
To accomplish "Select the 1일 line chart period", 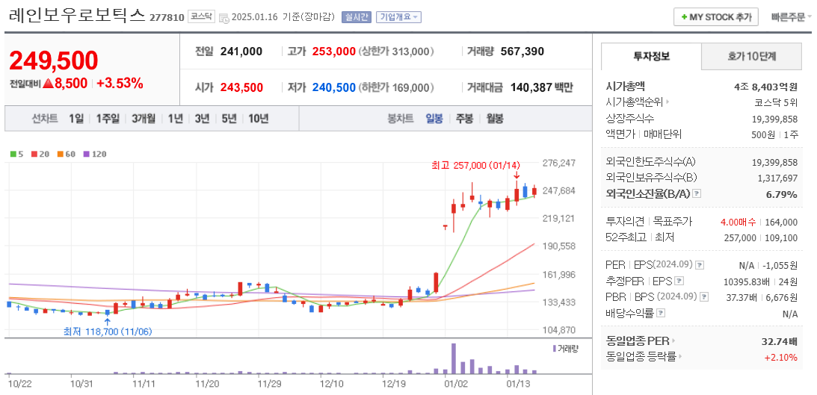I will click(x=76, y=119).
